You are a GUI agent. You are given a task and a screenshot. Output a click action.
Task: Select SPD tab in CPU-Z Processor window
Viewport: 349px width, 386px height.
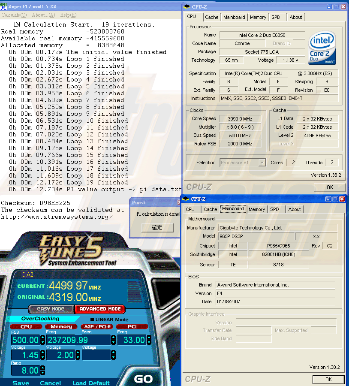coord(276,17)
